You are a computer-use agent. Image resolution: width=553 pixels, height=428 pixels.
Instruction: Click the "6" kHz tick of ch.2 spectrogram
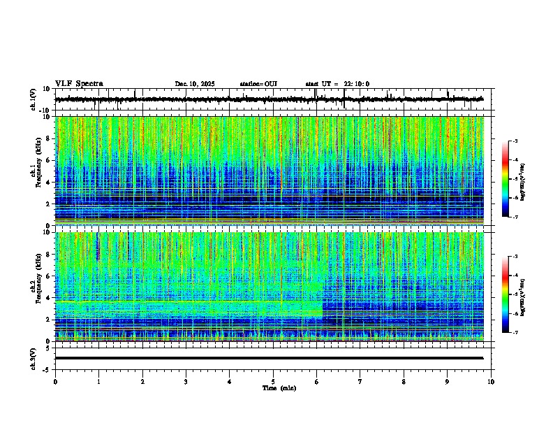[x=49, y=276]
